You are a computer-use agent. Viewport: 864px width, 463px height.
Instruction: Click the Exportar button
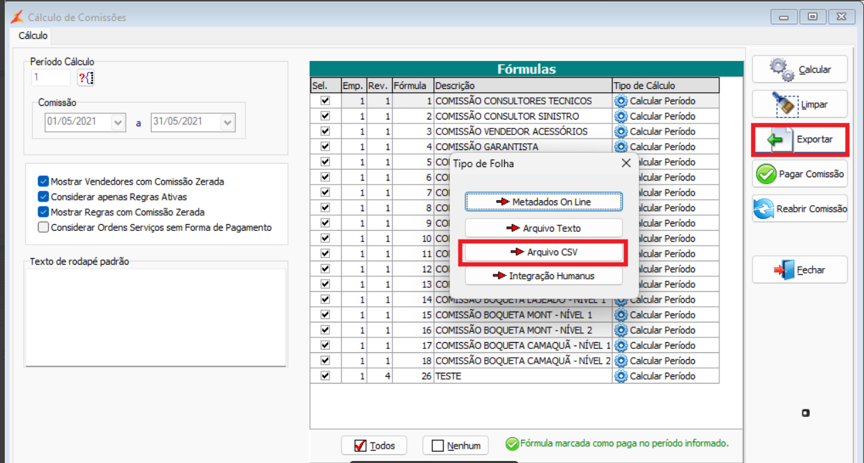799,140
